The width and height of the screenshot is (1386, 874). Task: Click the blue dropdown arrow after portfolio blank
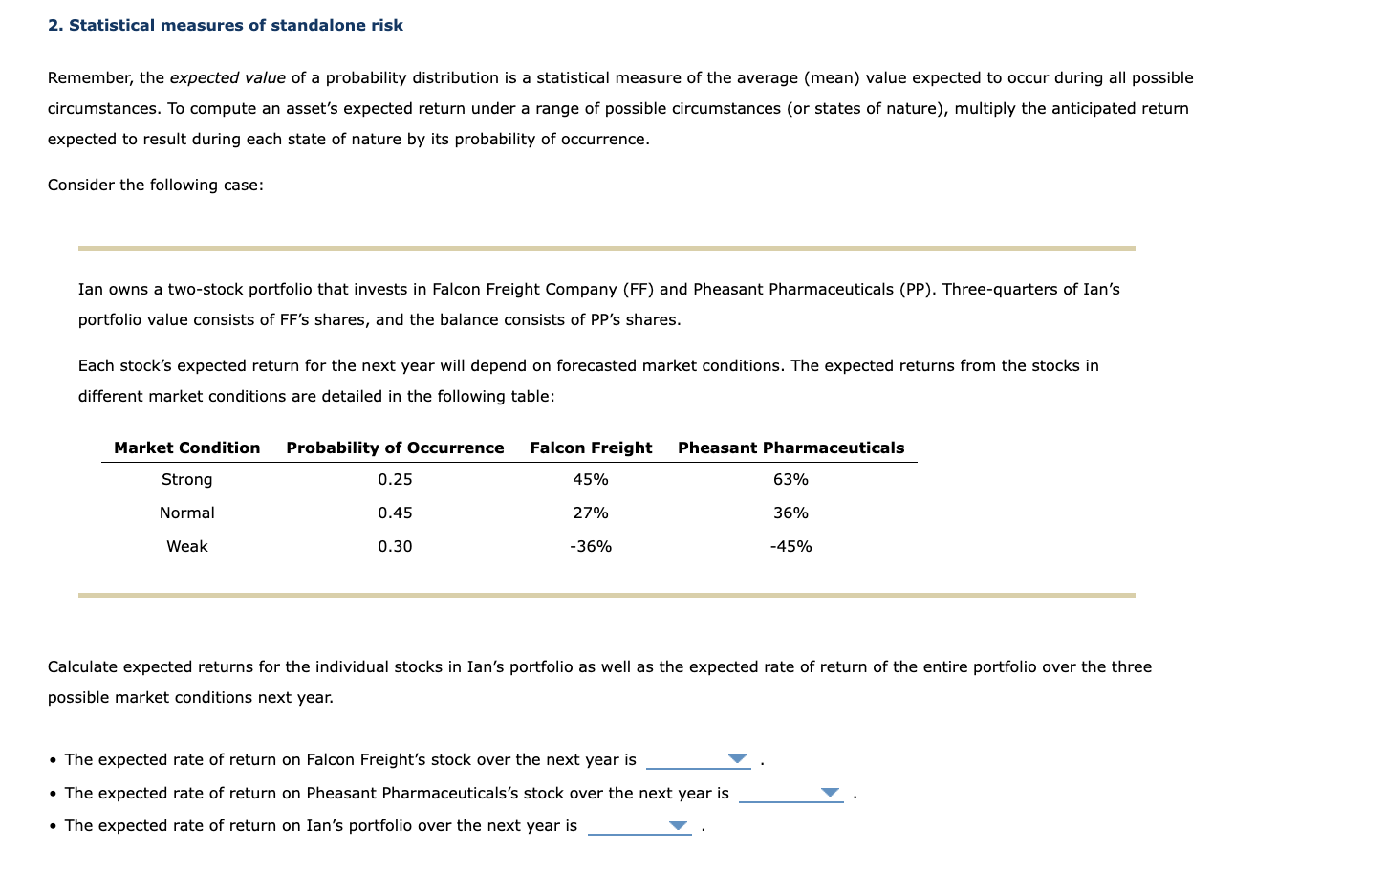point(678,825)
